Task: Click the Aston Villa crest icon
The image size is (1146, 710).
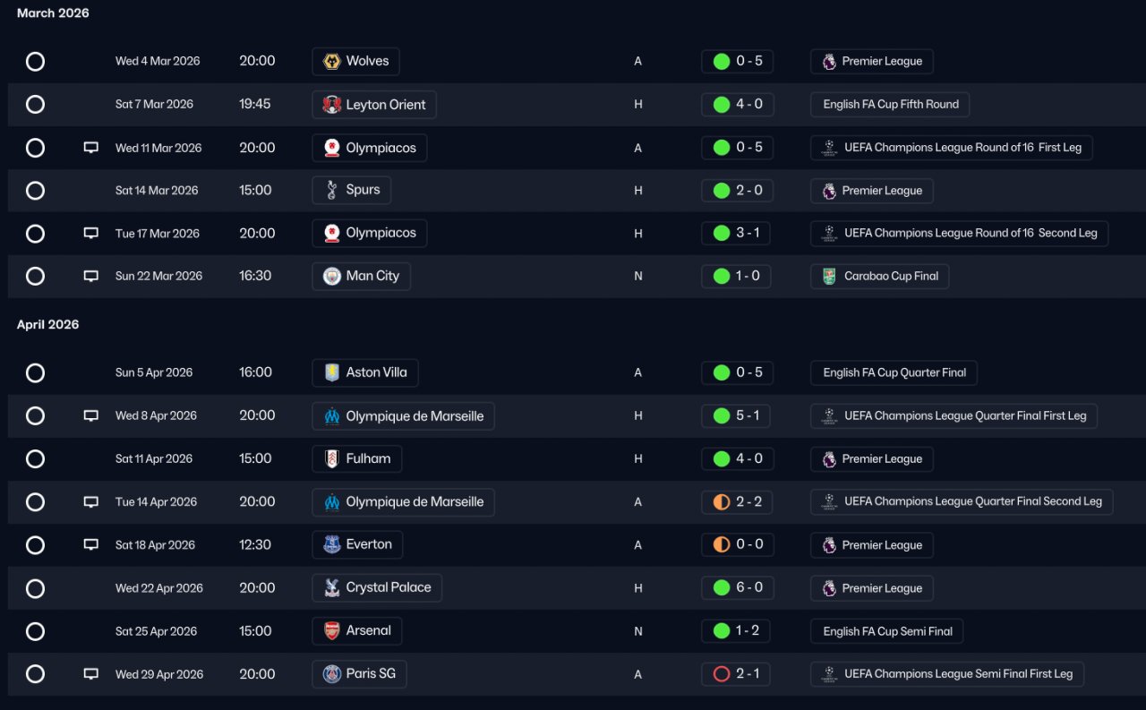Action: pos(332,372)
